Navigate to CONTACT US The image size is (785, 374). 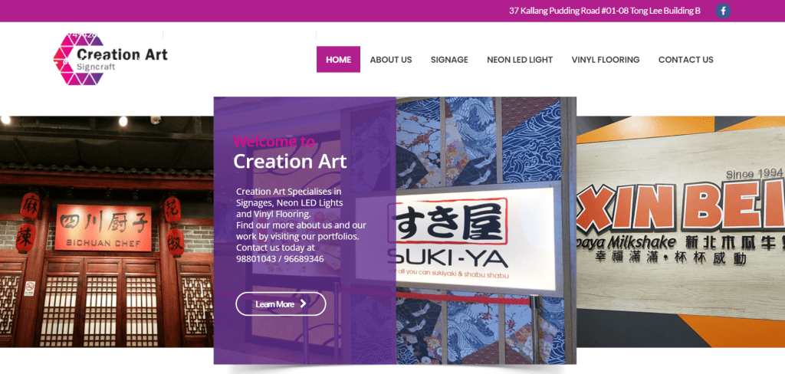point(685,60)
